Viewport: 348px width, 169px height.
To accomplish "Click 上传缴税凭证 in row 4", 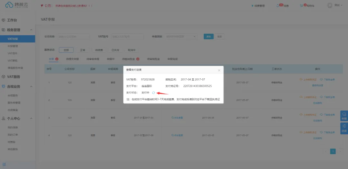I will (x=308, y=132).
